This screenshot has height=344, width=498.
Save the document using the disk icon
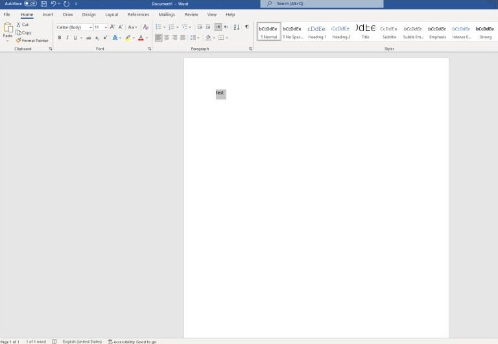44,4
